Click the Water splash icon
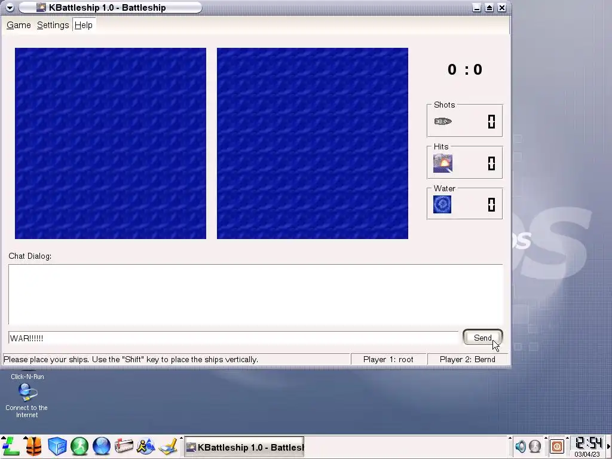Image resolution: width=612 pixels, height=459 pixels. click(442, 204)
